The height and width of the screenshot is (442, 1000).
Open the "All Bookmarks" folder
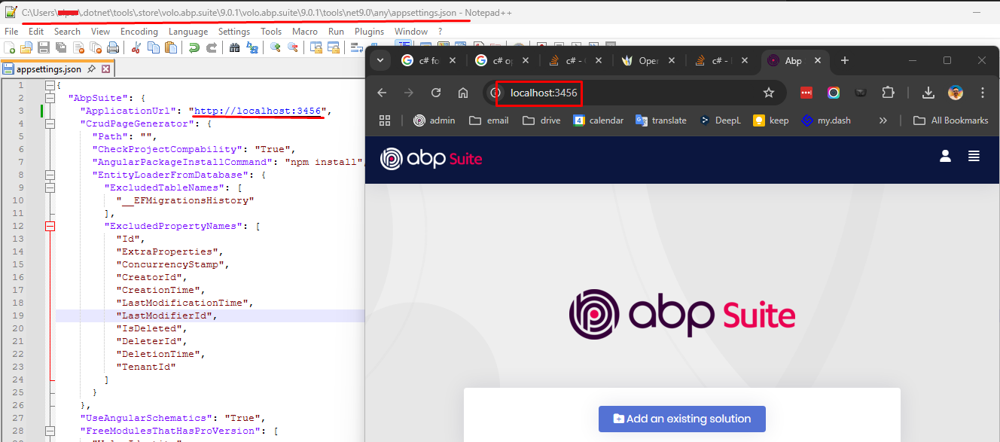click(950, 120)
